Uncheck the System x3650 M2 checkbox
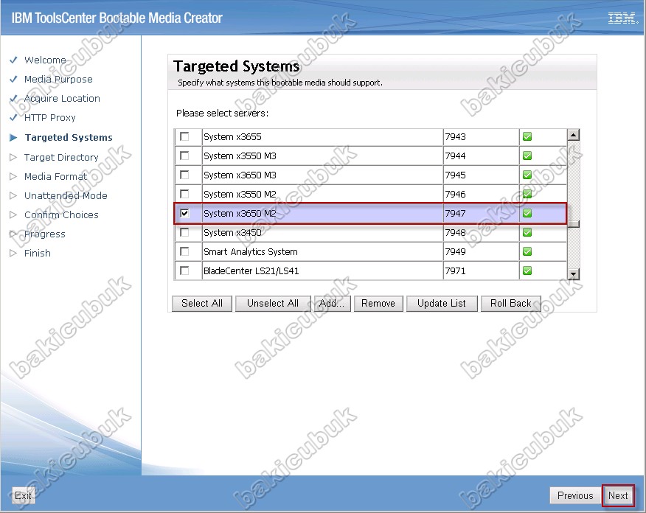Screen dimensions: 646x513 tap(184, 213)
